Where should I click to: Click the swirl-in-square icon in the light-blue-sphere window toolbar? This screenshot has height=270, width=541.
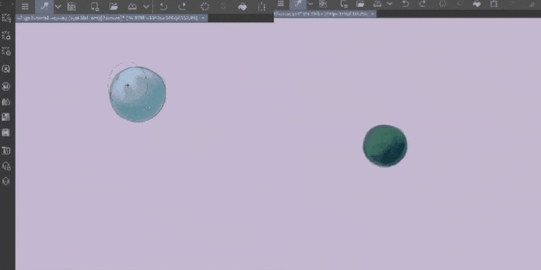click(72, 6)
